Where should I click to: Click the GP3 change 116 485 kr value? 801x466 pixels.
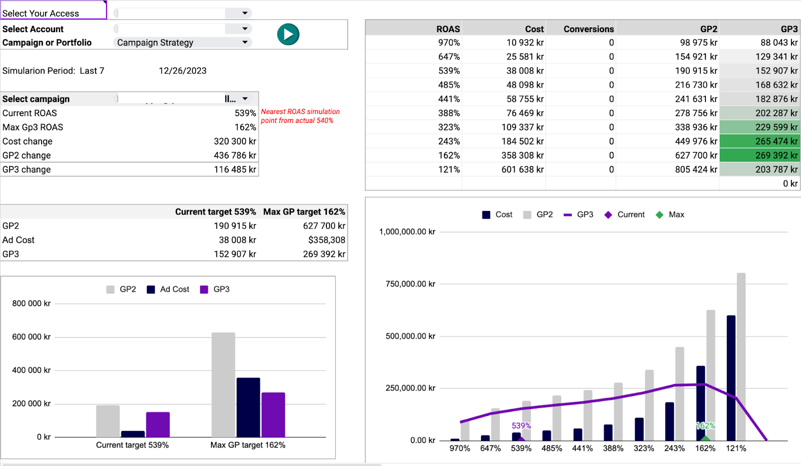coord(235,169)
